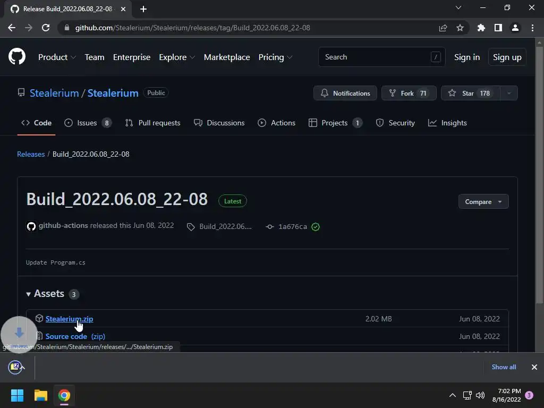This screenshot has height=408, width=544.
Task: Open the Insights tab
Action: (447, 123)
